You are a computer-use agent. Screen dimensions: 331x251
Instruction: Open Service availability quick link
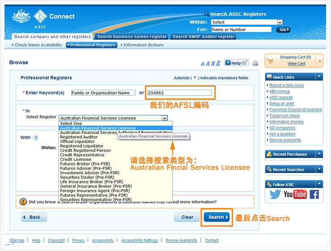coord(285,140)
